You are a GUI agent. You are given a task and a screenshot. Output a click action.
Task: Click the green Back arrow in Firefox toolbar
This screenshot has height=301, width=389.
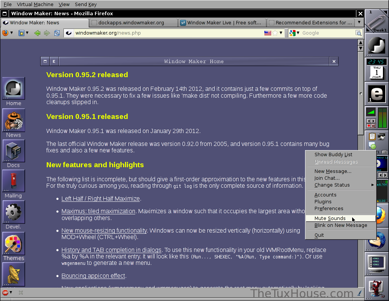pos(37,33)
